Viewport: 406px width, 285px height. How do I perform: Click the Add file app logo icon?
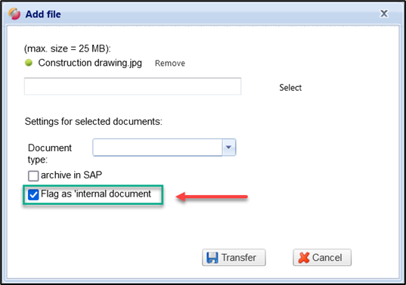[14, 14]
